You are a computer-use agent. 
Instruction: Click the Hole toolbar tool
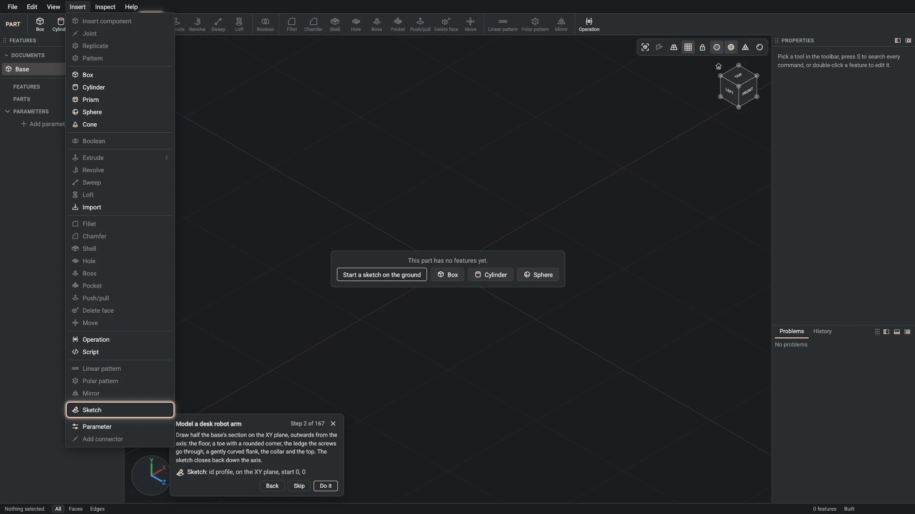click(356, 24)
